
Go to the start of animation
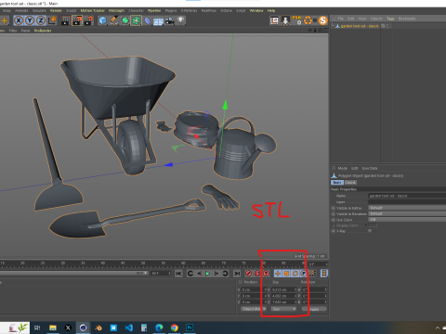pos(178,274)
